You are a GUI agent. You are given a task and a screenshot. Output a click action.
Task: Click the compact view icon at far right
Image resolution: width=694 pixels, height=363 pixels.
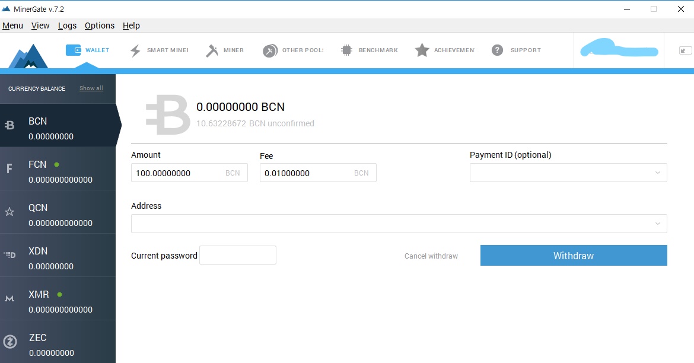click(685, 50)
